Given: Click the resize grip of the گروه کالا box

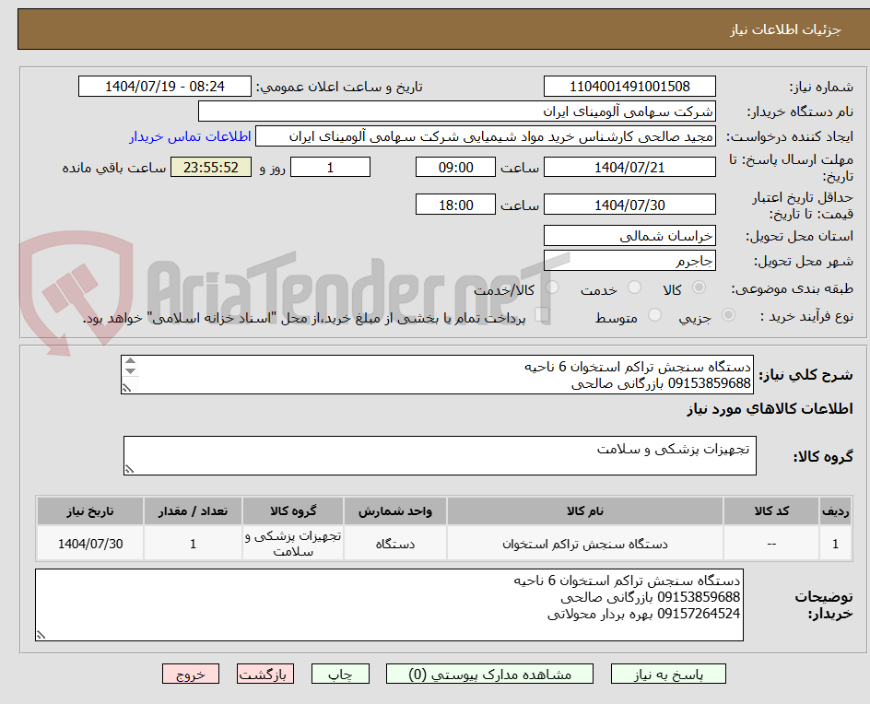Looking at the screenshot, I should coord(130,468).
